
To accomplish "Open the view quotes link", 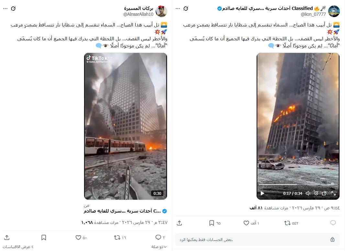I will pos(18,247).
